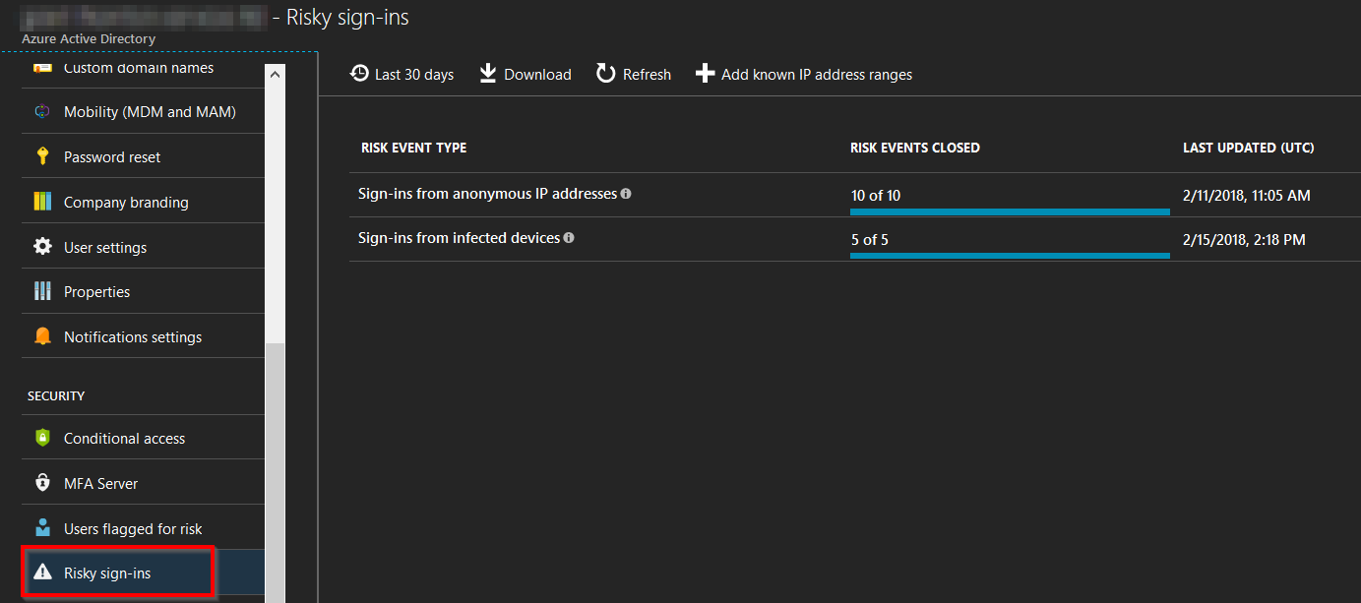This screenshot has height=603, width=1361.
Task: Click the Conditional access shield icon
Action: tap(42, 438)
